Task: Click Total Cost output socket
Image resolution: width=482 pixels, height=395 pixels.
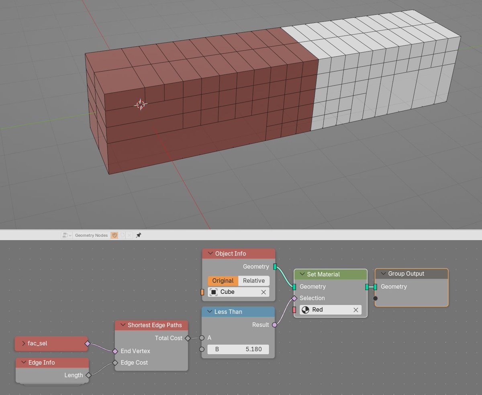Action: pyautogui.click(x=188, y=338)
